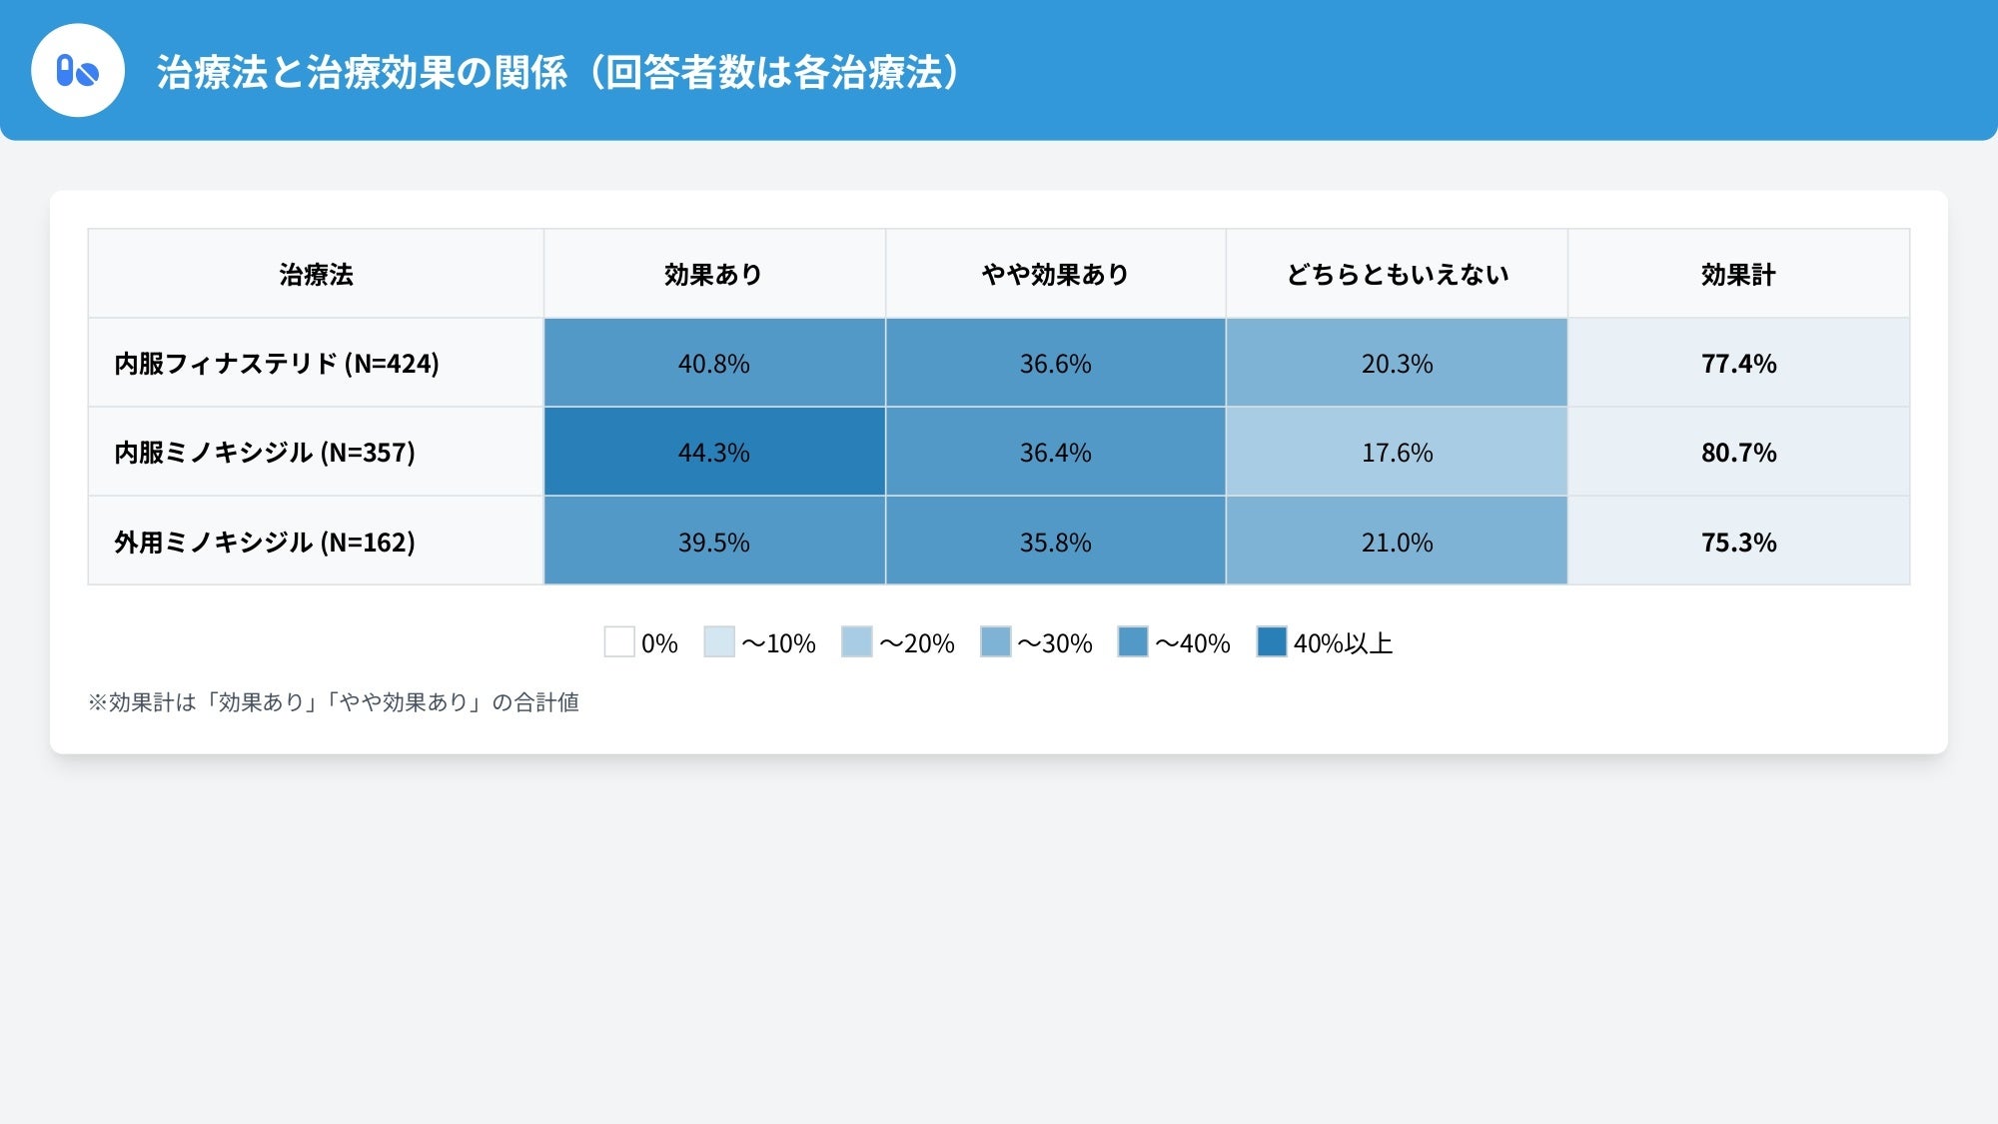Click the ～30% legend swatch
The height and width of the screenshot is (1124, 1998).
[996, 641]
